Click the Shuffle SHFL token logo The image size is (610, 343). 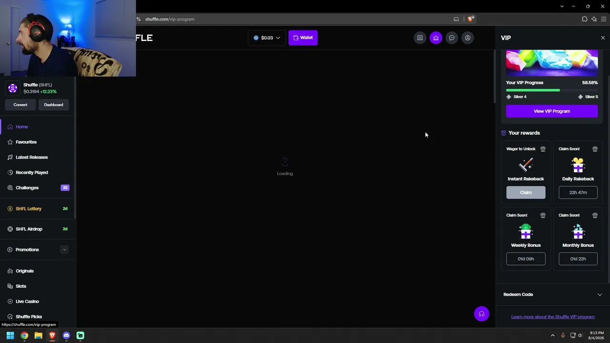[x=13, y=88]
